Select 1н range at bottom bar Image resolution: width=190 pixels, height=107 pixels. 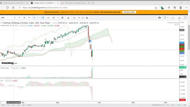[x=13, y=105]
